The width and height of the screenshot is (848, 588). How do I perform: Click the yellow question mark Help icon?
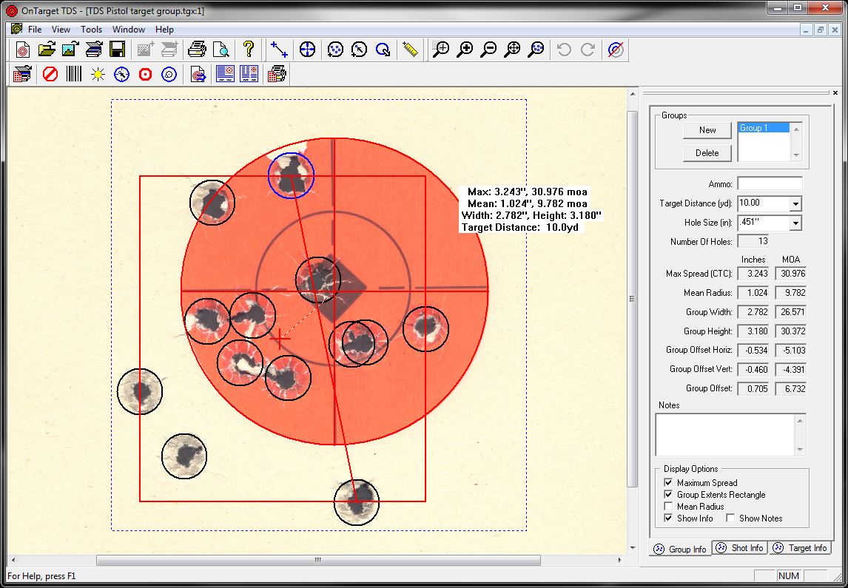click(x=249, y=50)
